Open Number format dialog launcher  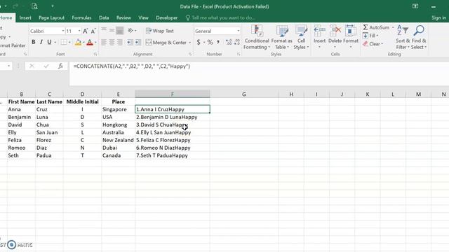coord(239,54)
